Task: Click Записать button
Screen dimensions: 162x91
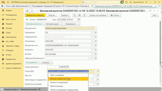Action: click(52, 15)
